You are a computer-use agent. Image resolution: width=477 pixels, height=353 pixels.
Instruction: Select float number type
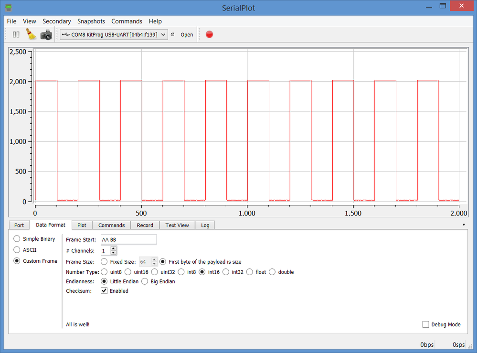coord(250,272)
